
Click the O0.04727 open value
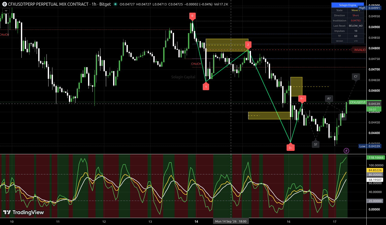[127, 4]
